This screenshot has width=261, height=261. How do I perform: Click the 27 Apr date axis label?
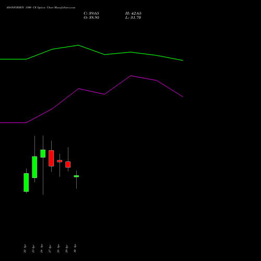click(x=50, y=248)
